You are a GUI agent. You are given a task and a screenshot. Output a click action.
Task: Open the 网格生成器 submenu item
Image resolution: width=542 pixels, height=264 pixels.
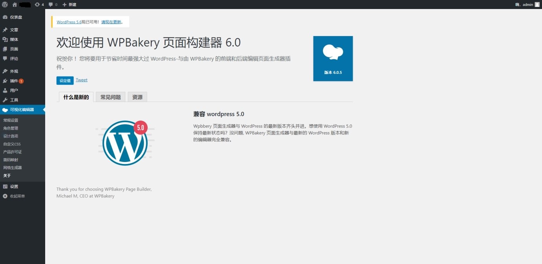13,168
